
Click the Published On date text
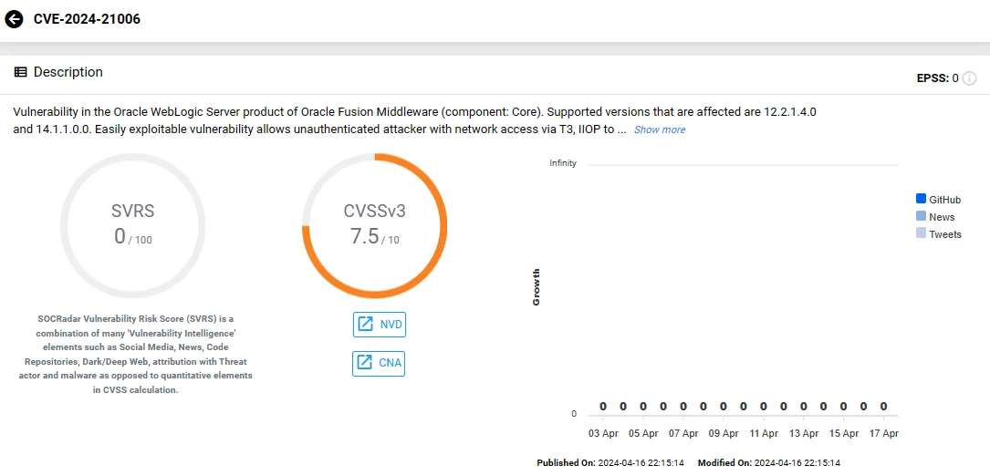pos(610,462)
